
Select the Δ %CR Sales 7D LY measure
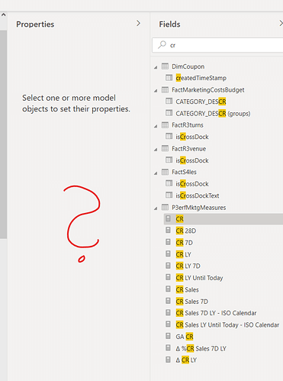(201, 348)
